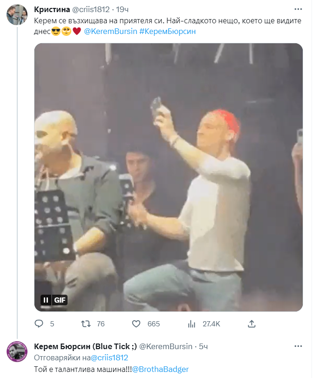Click the GIF image of the concert
The width and height of the screenshot is (319, 378).
point(169,177)
